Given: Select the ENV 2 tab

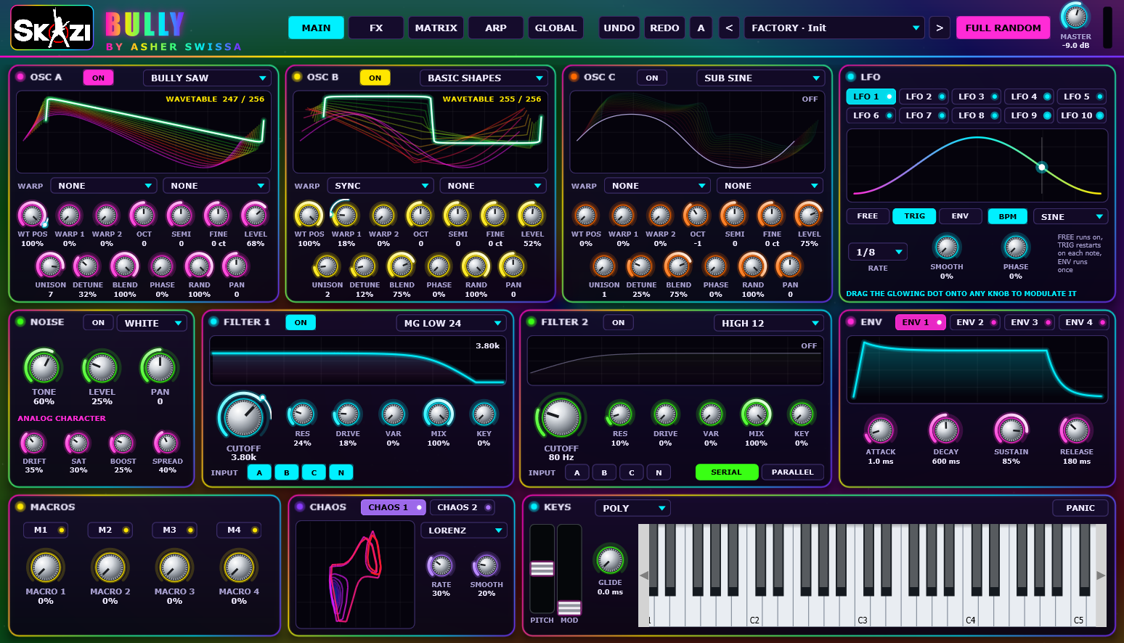Looking at the screenshot, I should [974, 322].
